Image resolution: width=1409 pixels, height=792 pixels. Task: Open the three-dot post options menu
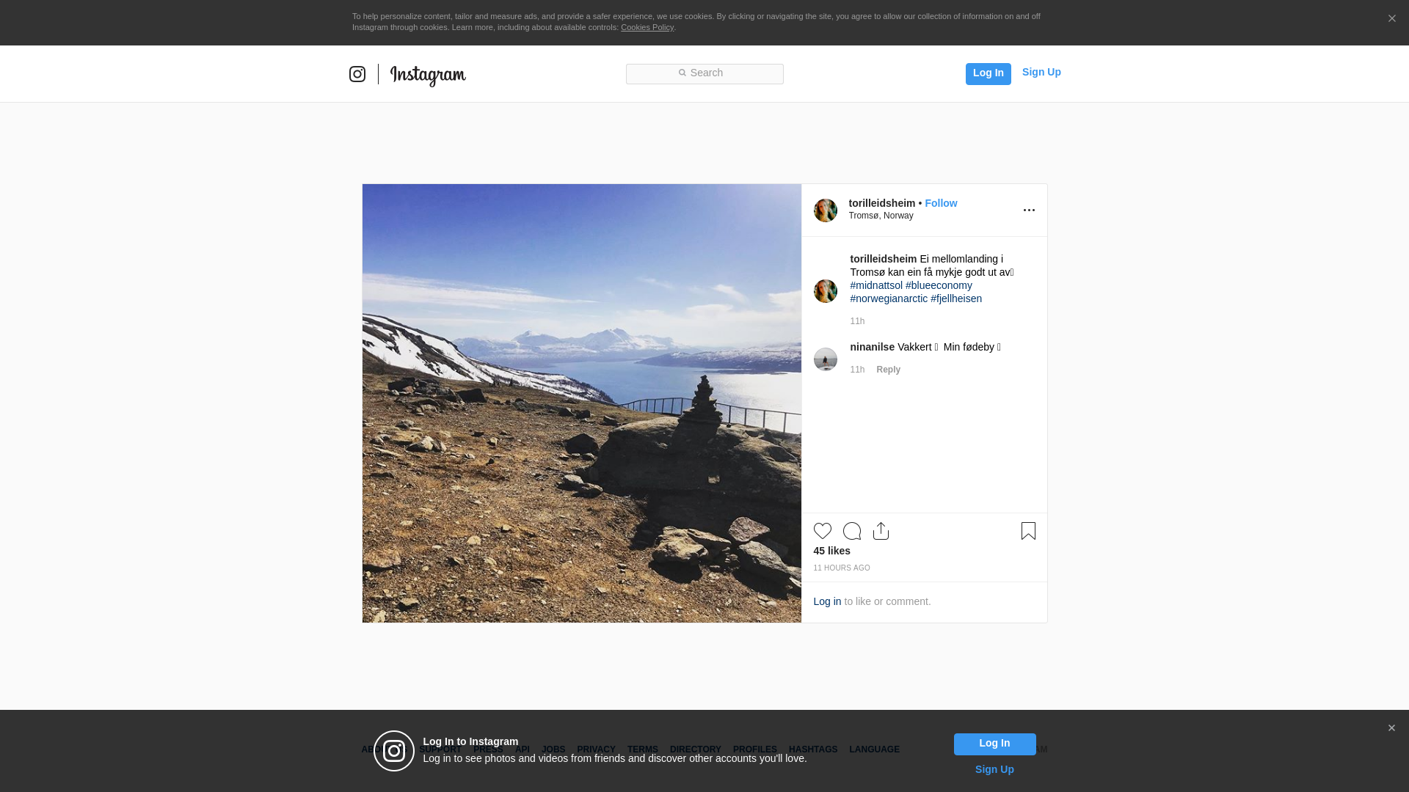1029,210
